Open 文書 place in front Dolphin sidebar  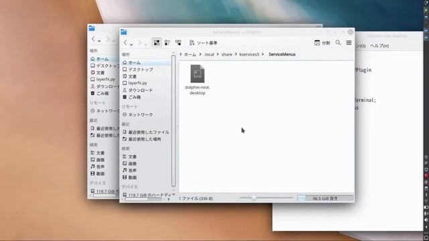point(146,76)
